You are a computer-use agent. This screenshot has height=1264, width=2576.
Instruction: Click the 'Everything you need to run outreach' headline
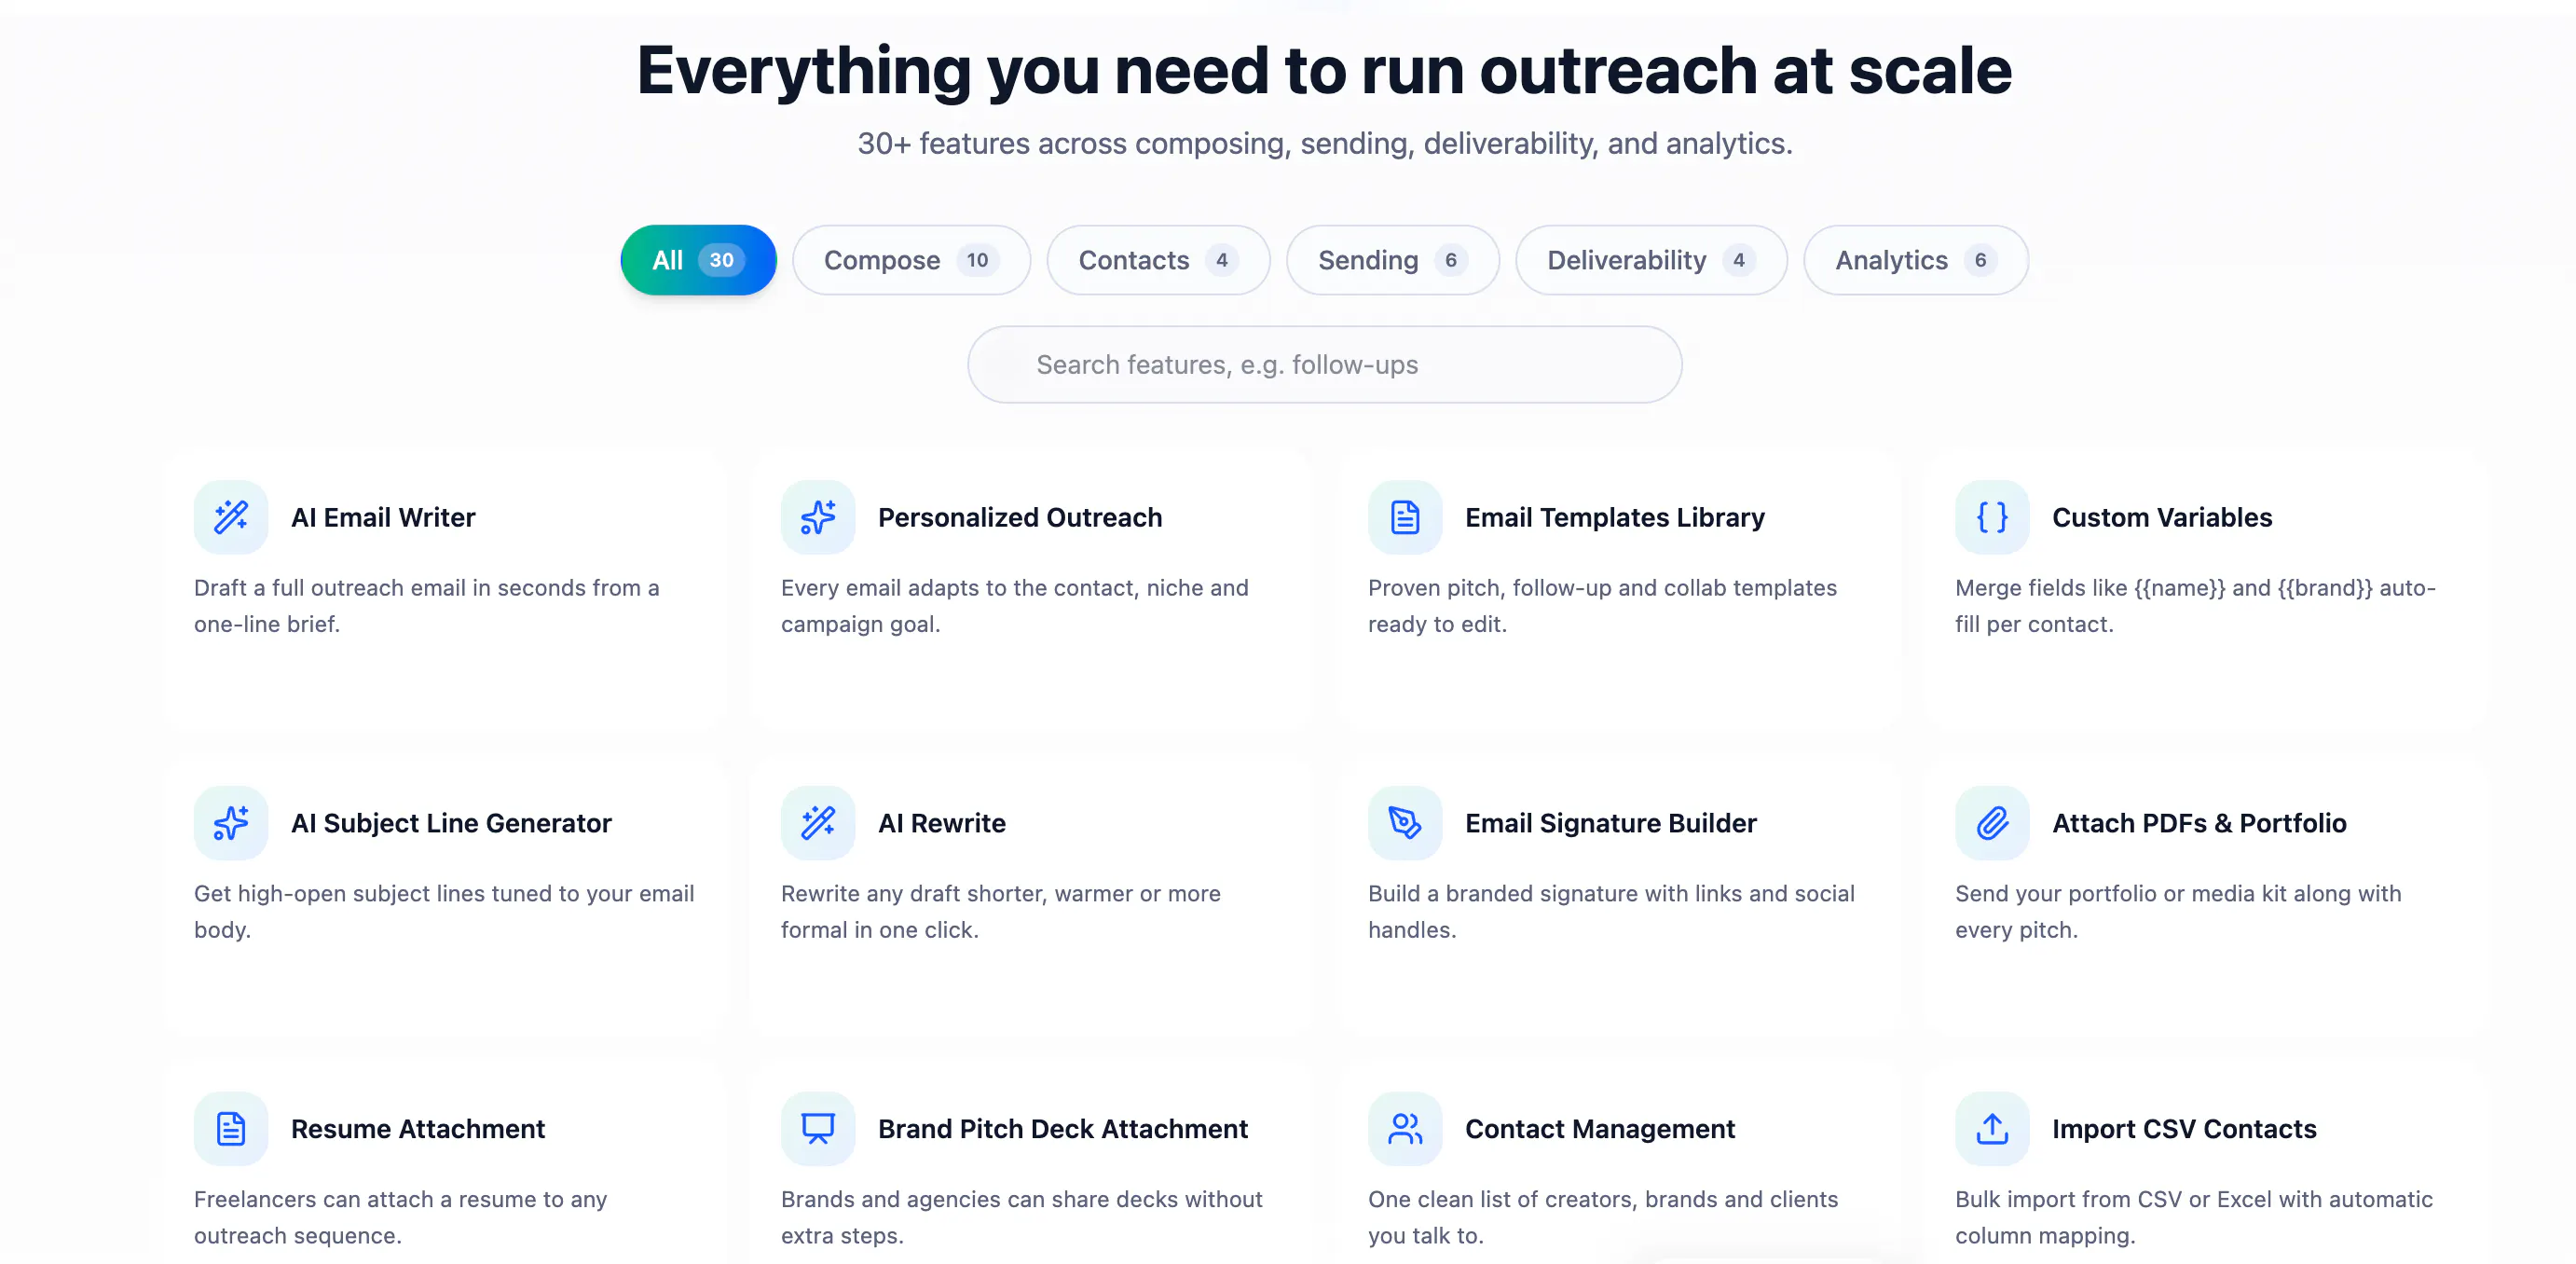tap(1324, 72)
